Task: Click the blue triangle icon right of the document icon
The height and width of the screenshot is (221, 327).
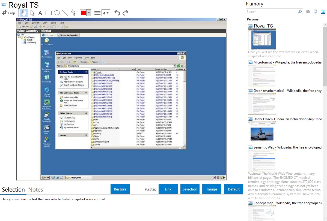Action: [x=323, y=12]
